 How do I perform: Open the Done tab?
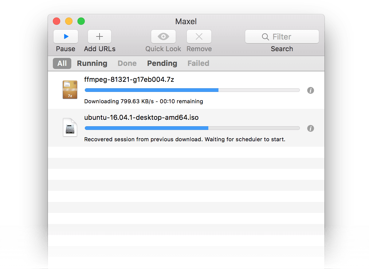point(127,63)
